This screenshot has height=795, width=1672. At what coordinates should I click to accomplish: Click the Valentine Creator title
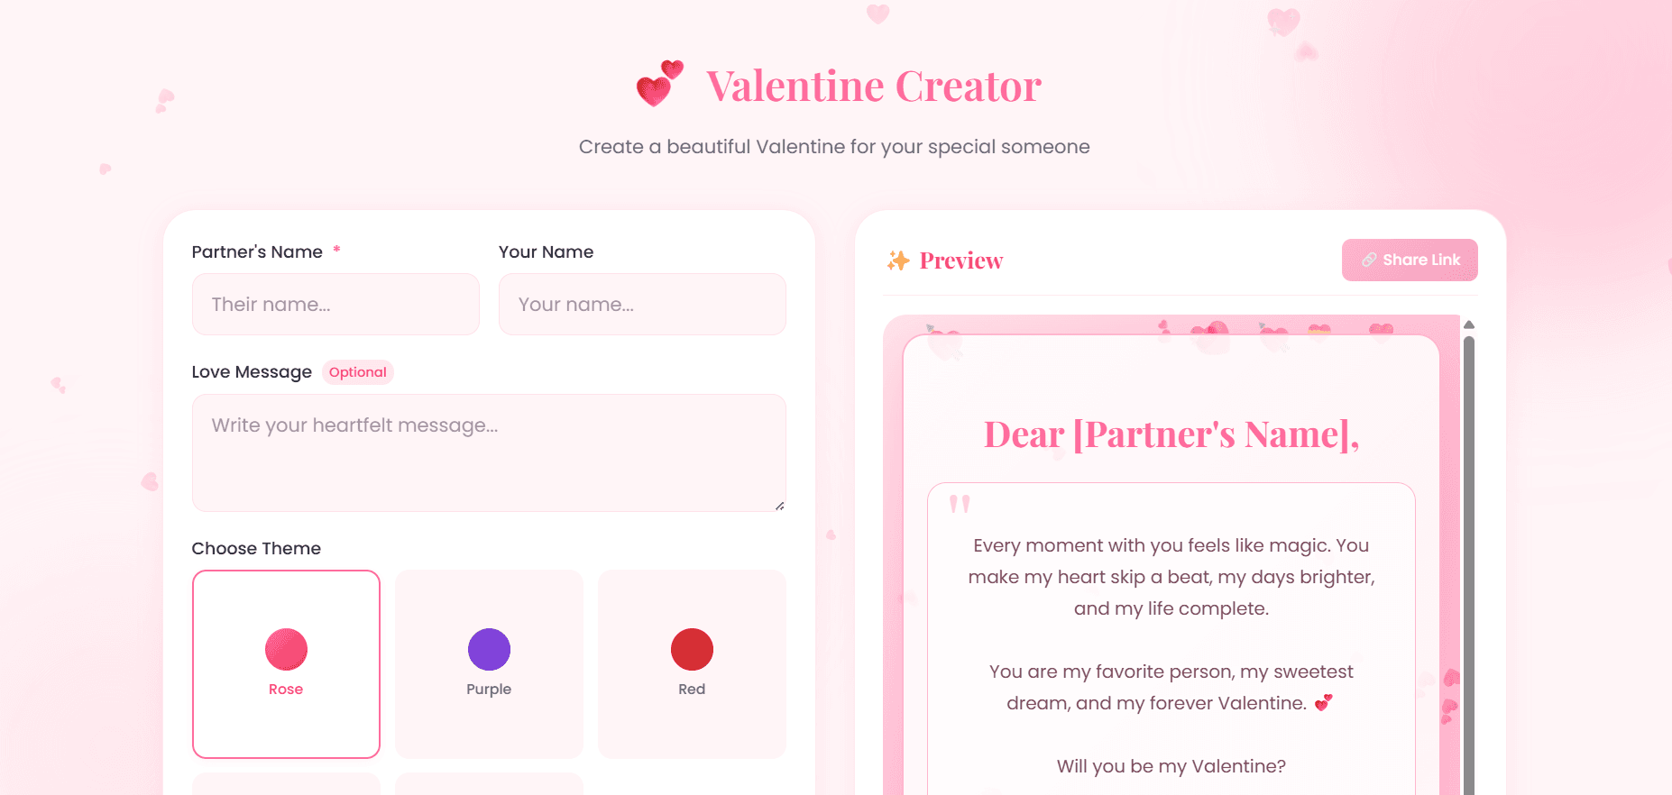tap(873, 87)
